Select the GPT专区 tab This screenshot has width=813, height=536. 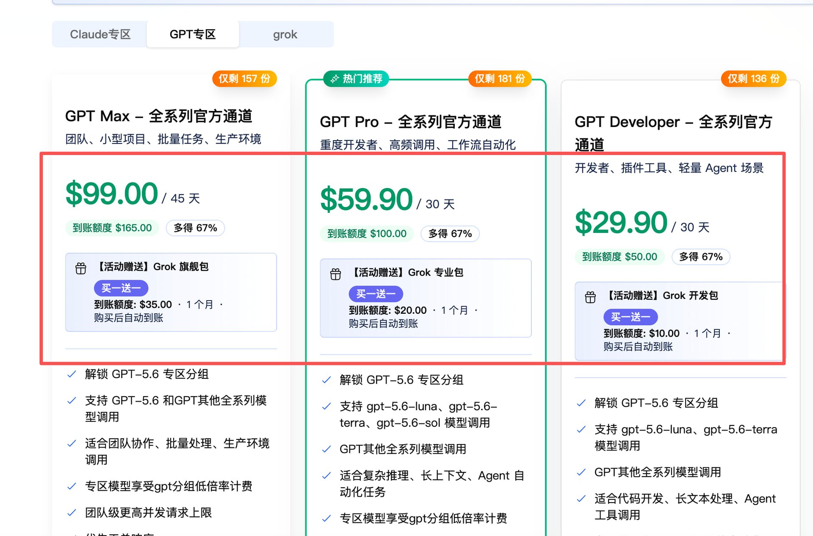193,34
